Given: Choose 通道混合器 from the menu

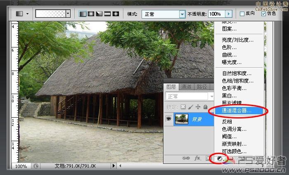Looking at the screenshot, I should point(237,111).
